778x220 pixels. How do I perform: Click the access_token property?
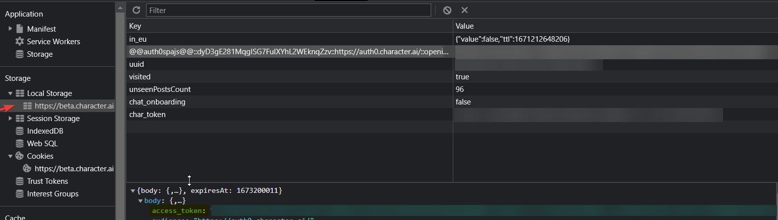179,211
